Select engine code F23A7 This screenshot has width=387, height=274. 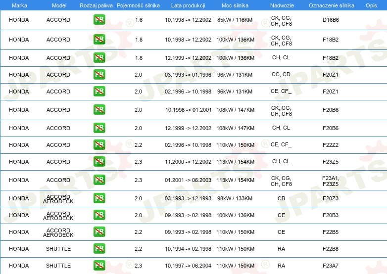point(331,266)
